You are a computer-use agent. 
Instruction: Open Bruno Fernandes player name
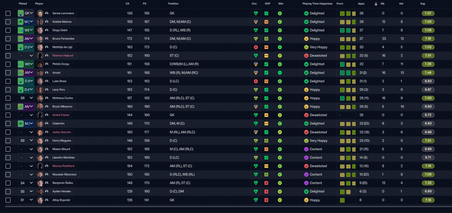pyautogui.click(x=63, y=39)
